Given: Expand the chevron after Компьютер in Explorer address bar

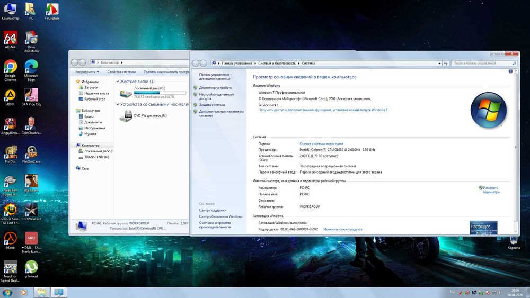Looking at the screenshot, I should pyautogui.click(x=122, y=62).
